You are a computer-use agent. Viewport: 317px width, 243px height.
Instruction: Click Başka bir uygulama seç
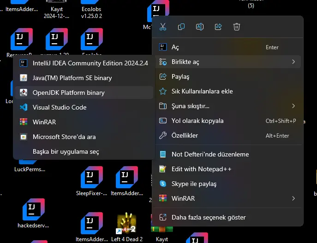(84, 151)
